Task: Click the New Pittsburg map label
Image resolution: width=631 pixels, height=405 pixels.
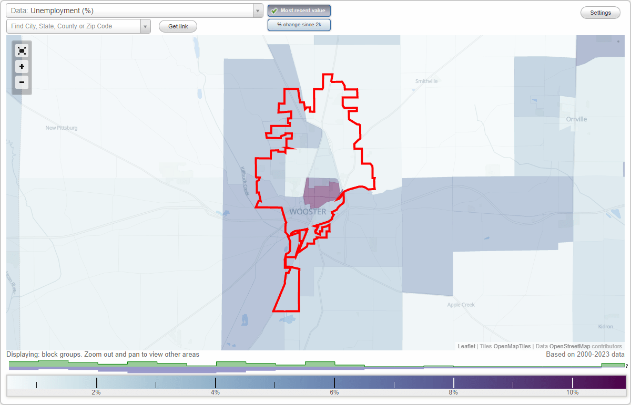Action: pyautogui.click(x=62, y=128)
